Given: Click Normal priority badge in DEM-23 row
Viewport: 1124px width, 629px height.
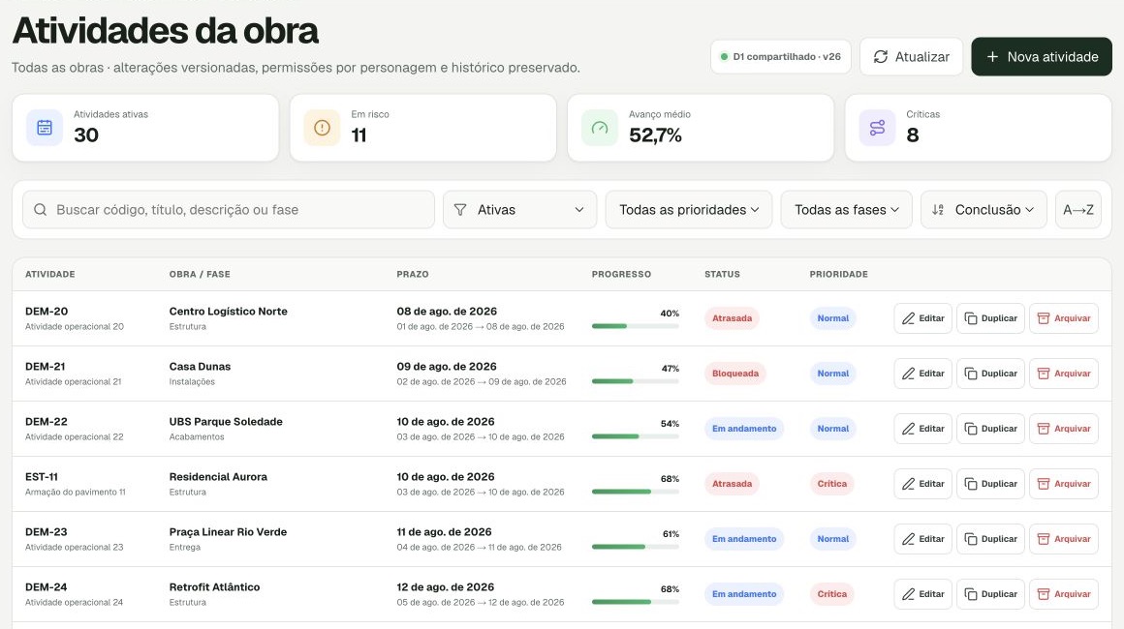Looking at the screenshot, I should pyautogui.click(x=833, y=539).
